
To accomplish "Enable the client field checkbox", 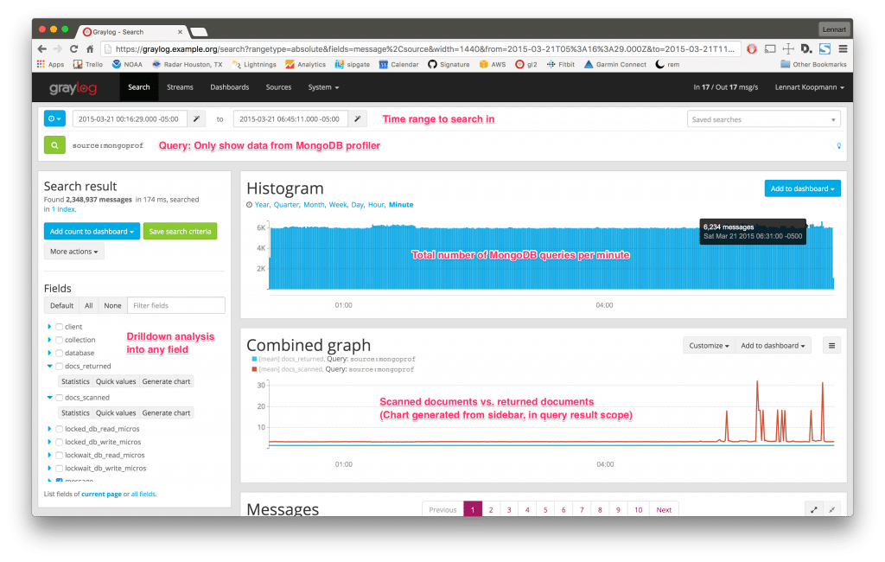I will tap(59, 327).
